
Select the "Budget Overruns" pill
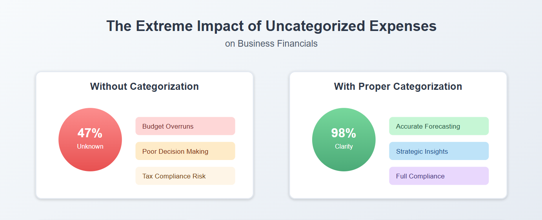click(x=185, y=126)
